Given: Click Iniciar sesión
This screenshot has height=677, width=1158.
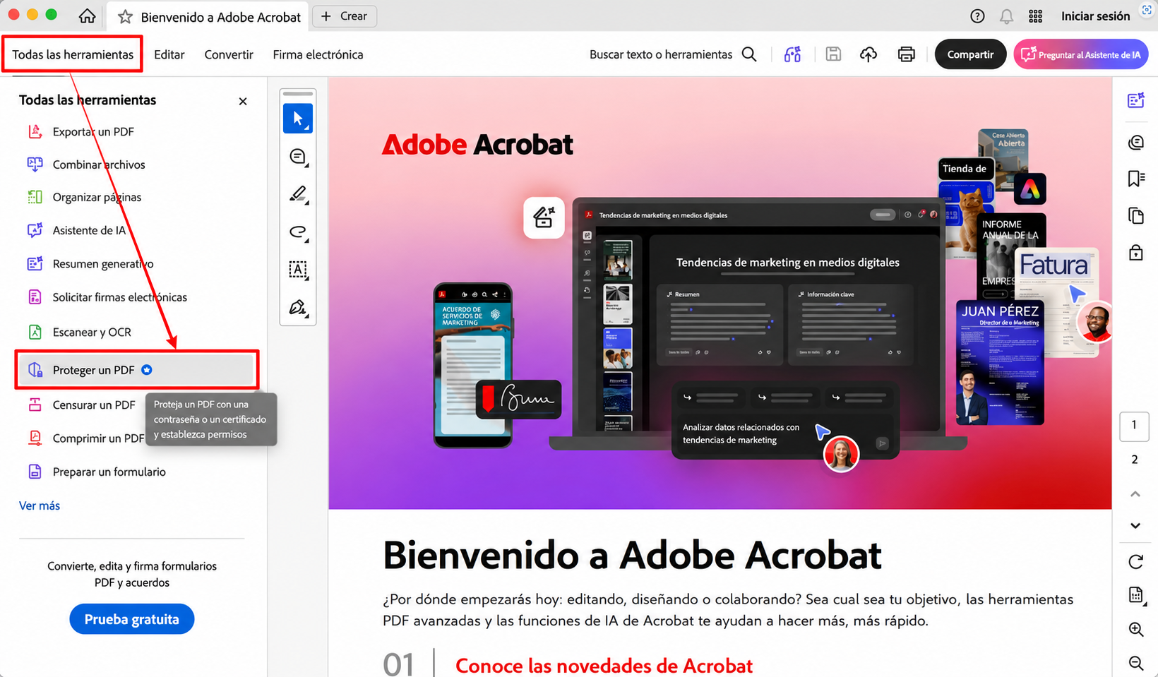Looking at the screenshot, I should [x=1095, y=16].
